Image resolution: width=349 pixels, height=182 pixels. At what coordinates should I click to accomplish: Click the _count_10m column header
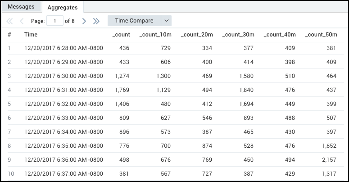155,35
